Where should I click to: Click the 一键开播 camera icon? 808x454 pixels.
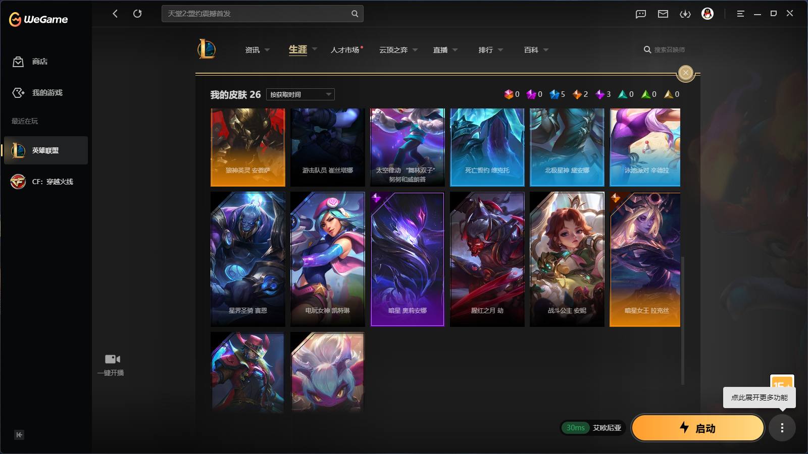pyautogui.click(x=112, y=359)
